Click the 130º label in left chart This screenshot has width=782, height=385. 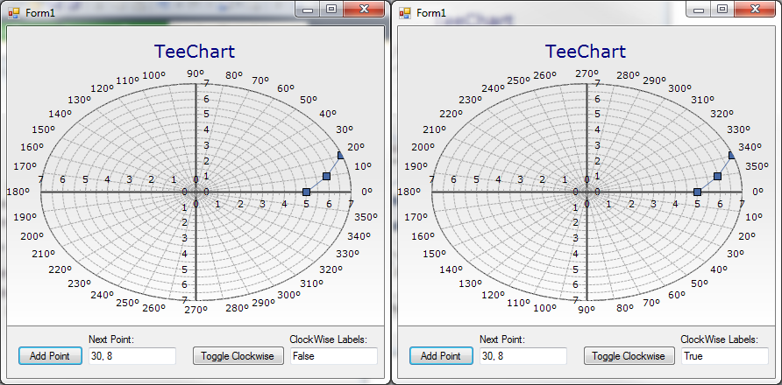81,100
